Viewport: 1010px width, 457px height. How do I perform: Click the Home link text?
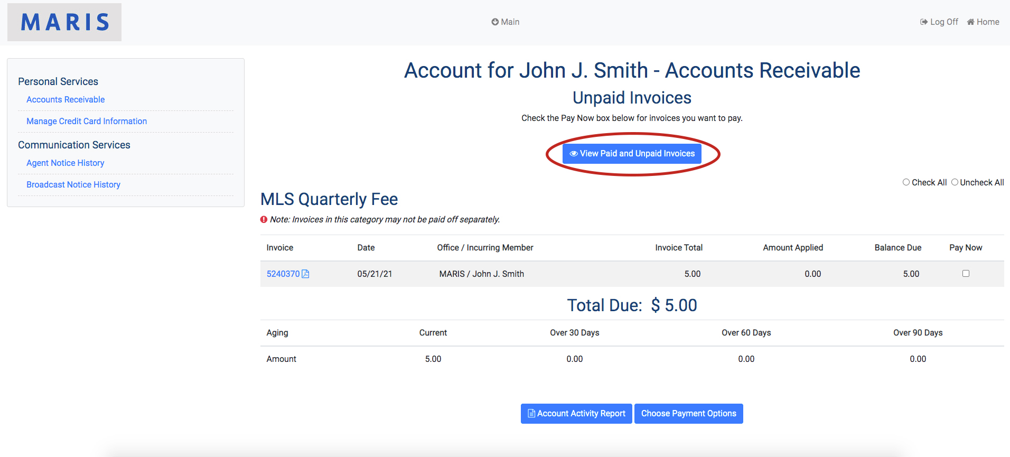(x=988, y=22)
